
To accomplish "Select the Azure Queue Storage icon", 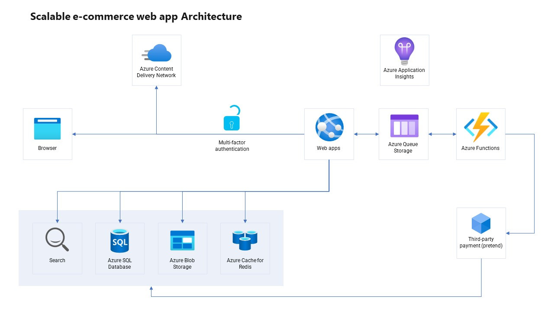I will (x=404, y=126).
